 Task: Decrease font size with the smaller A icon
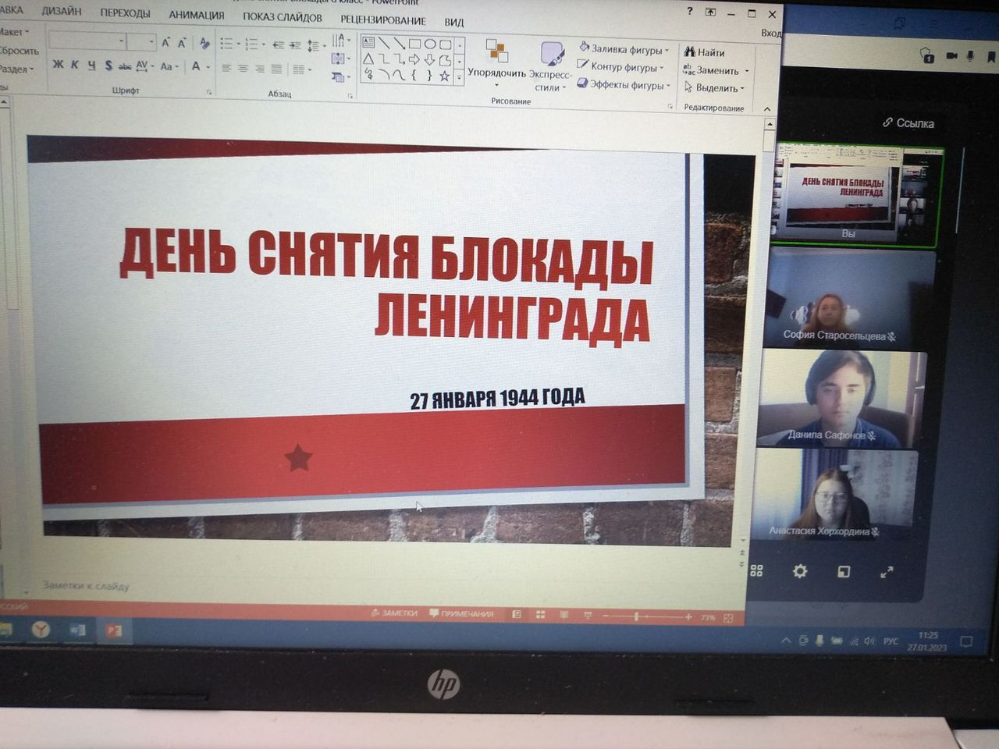tap(182, 43)
